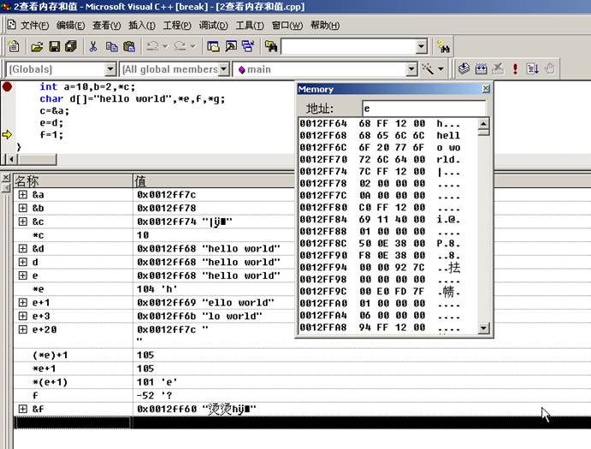Open the 工具(T) tools menu
Viewport: 591px width, 449px height.
pos(249,25)
